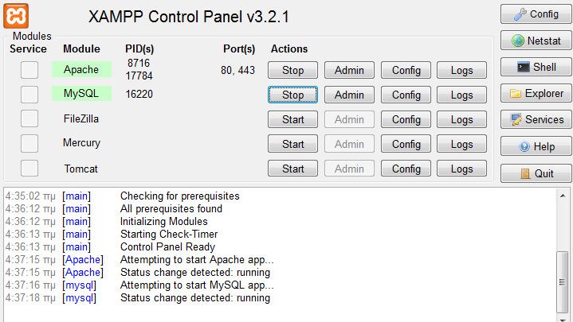Quit XAMPP via the door icon

tap(524, 173)
